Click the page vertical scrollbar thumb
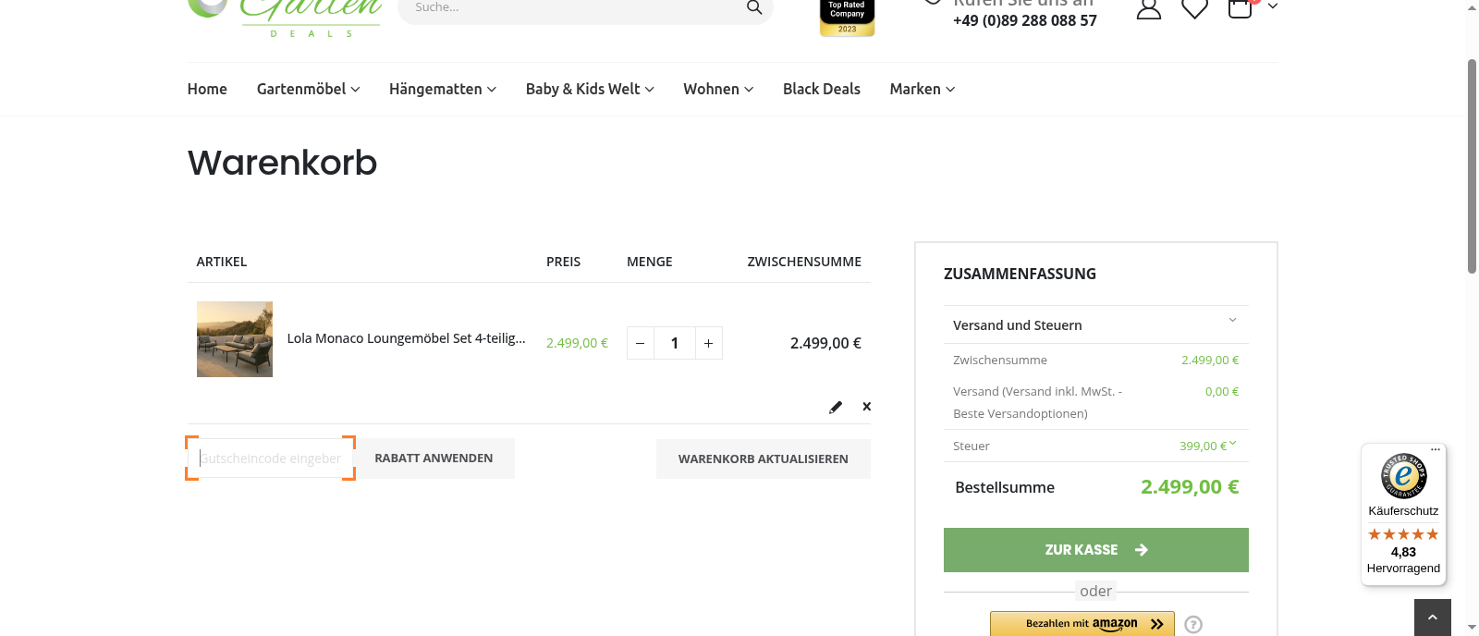This screenshot has height=636, width=1479. pos(1472,166)
